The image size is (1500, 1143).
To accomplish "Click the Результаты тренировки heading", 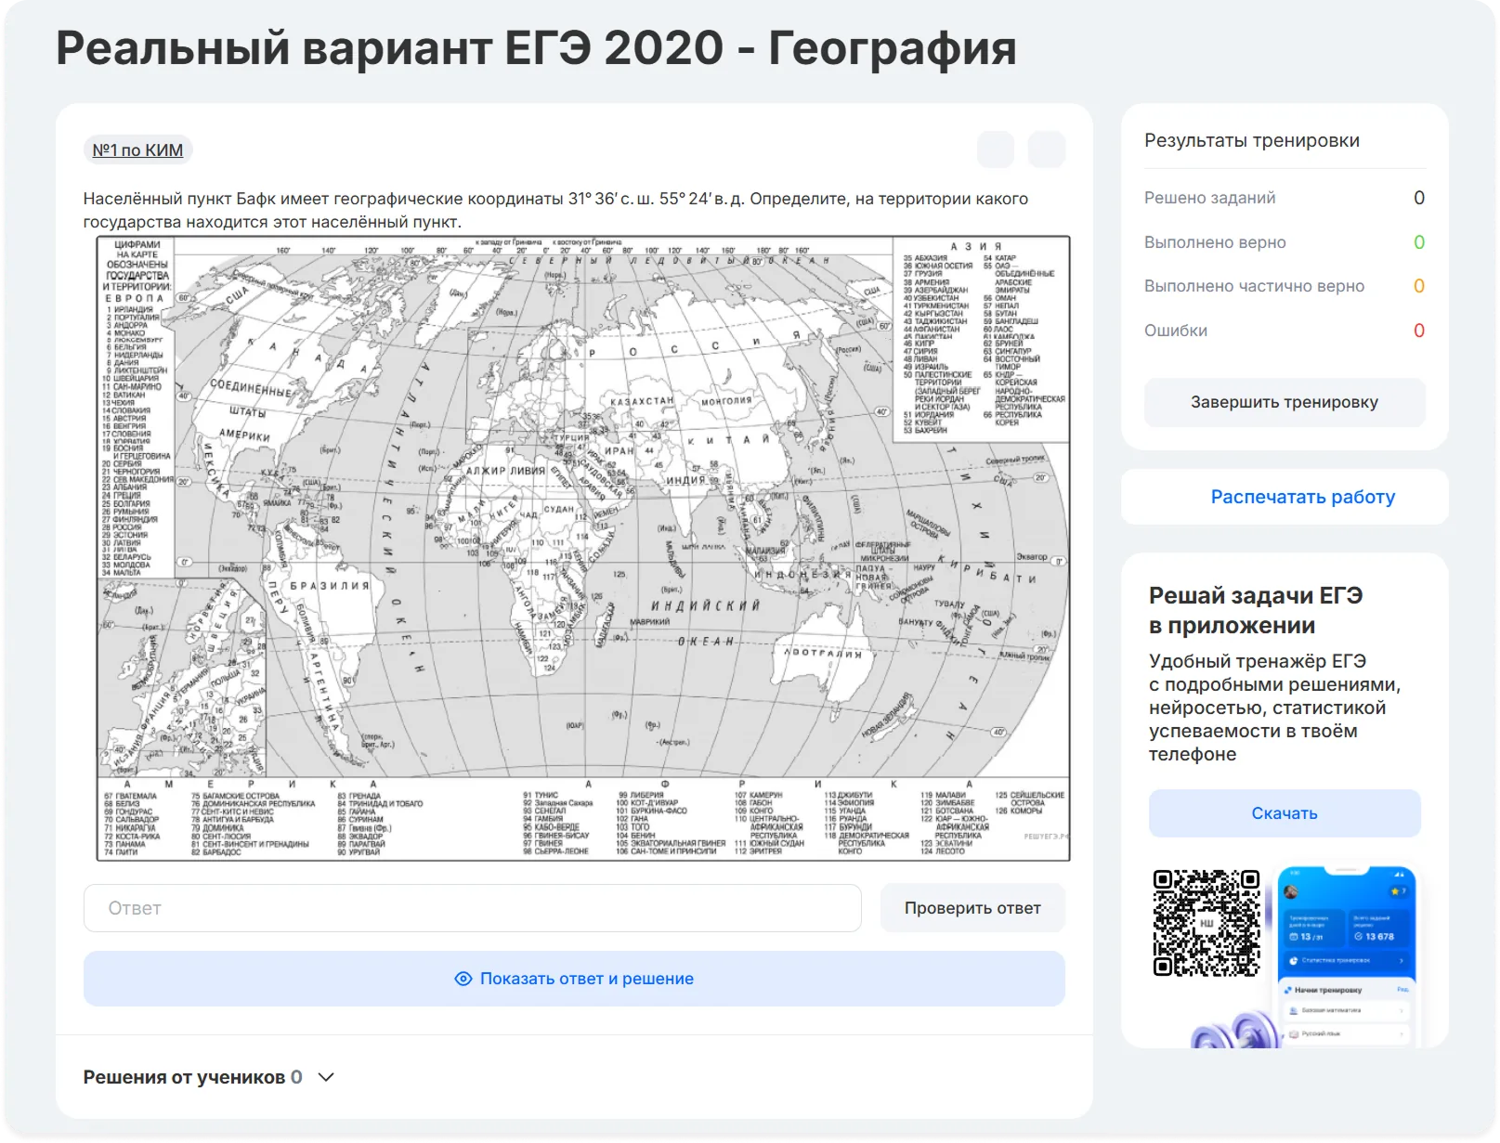I will 1252,140.
